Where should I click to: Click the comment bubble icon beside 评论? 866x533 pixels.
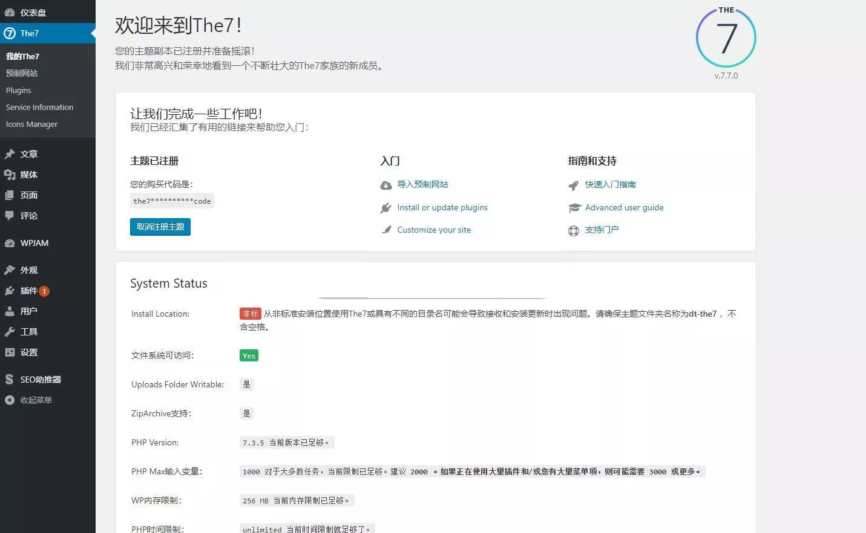pos(10,216)
